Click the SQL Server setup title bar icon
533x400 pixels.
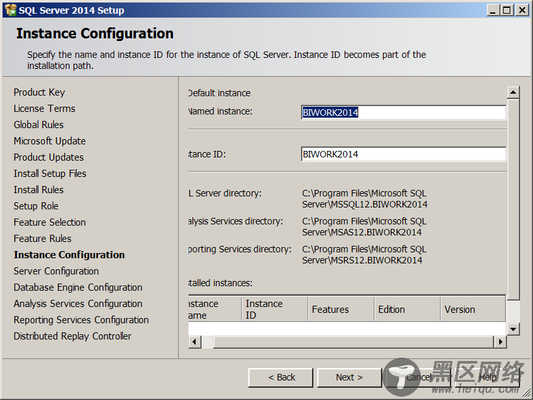pos(10,10)
